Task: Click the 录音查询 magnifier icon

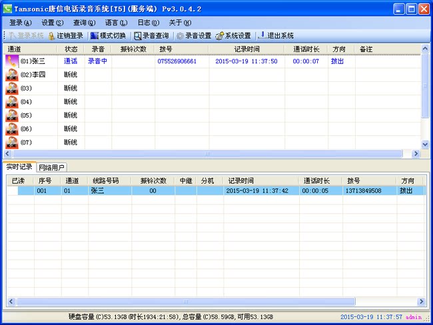Action: pyautogui.click(x=137, y=36)
